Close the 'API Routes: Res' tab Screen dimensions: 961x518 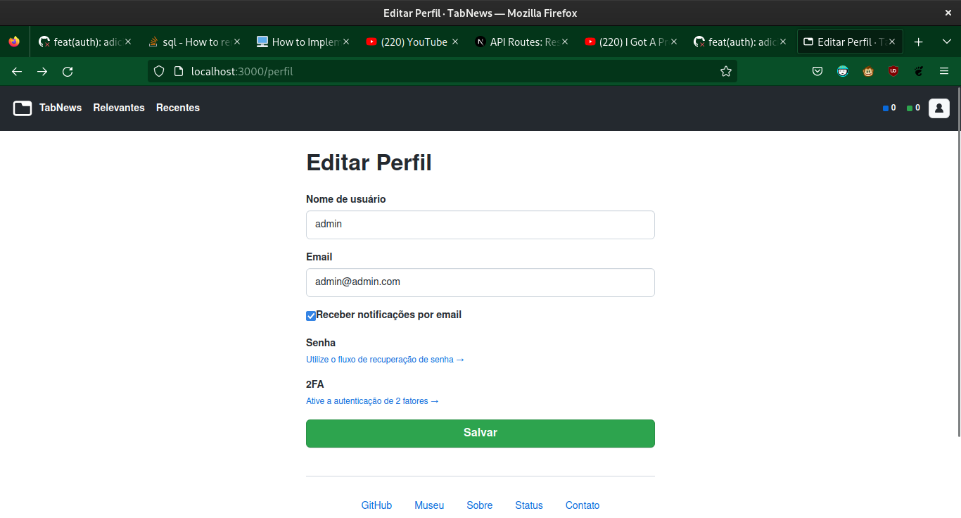pos(565,42)
